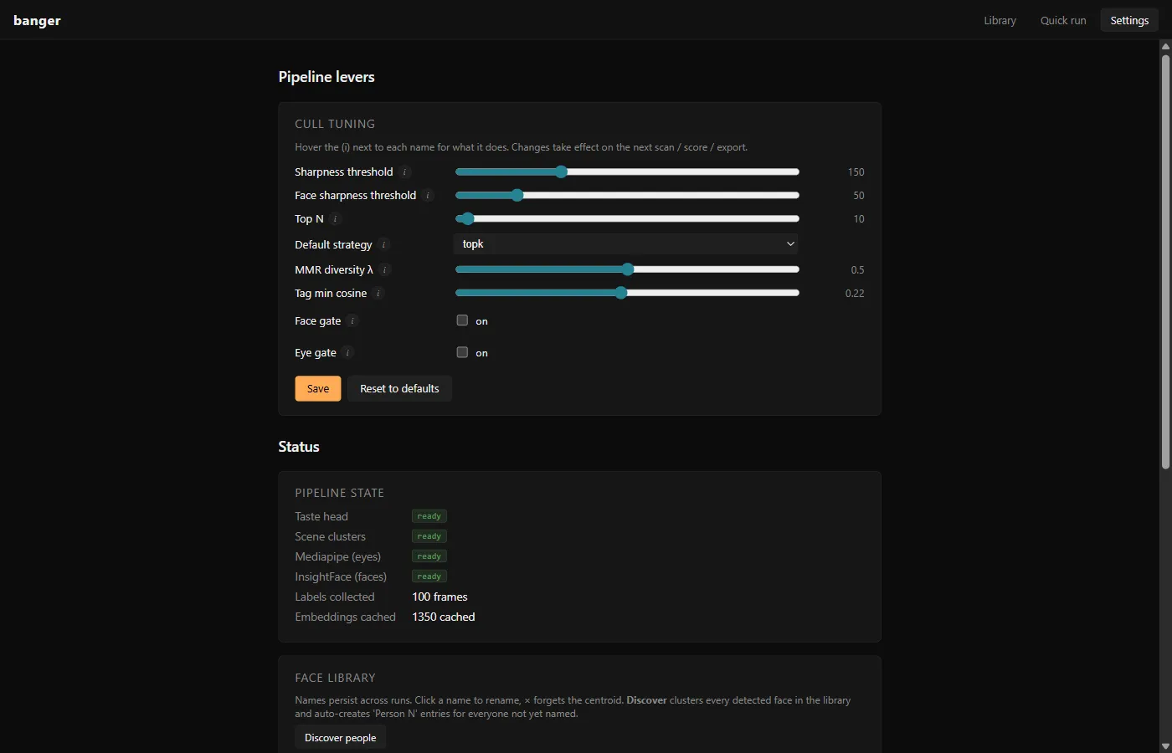Enable the Eye gate checkbox

(x=462, y=352)
